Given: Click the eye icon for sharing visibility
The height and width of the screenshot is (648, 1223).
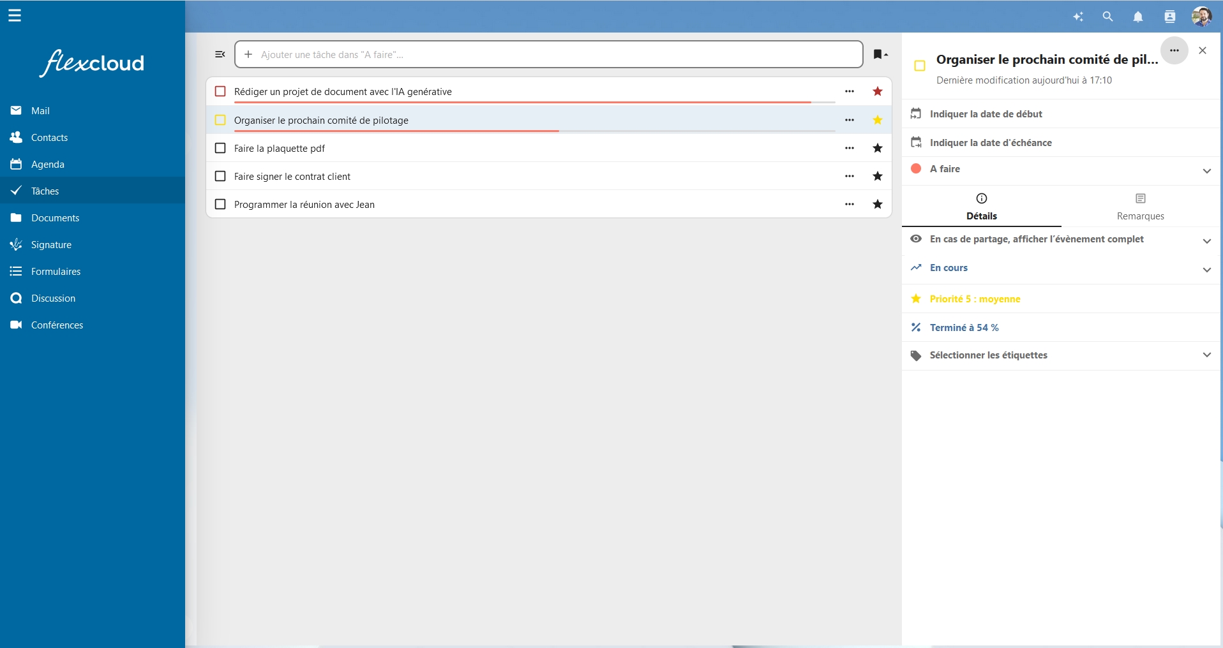Looking at the screenshot, I should pyautogui.click(x=916, y=239).
